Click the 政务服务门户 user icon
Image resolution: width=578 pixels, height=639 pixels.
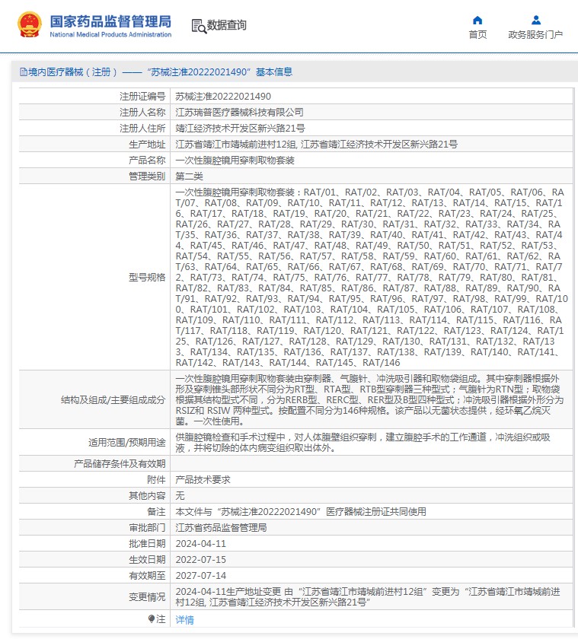(536, 20)
